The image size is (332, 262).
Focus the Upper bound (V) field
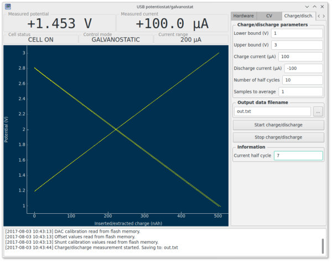coord(297,45)
